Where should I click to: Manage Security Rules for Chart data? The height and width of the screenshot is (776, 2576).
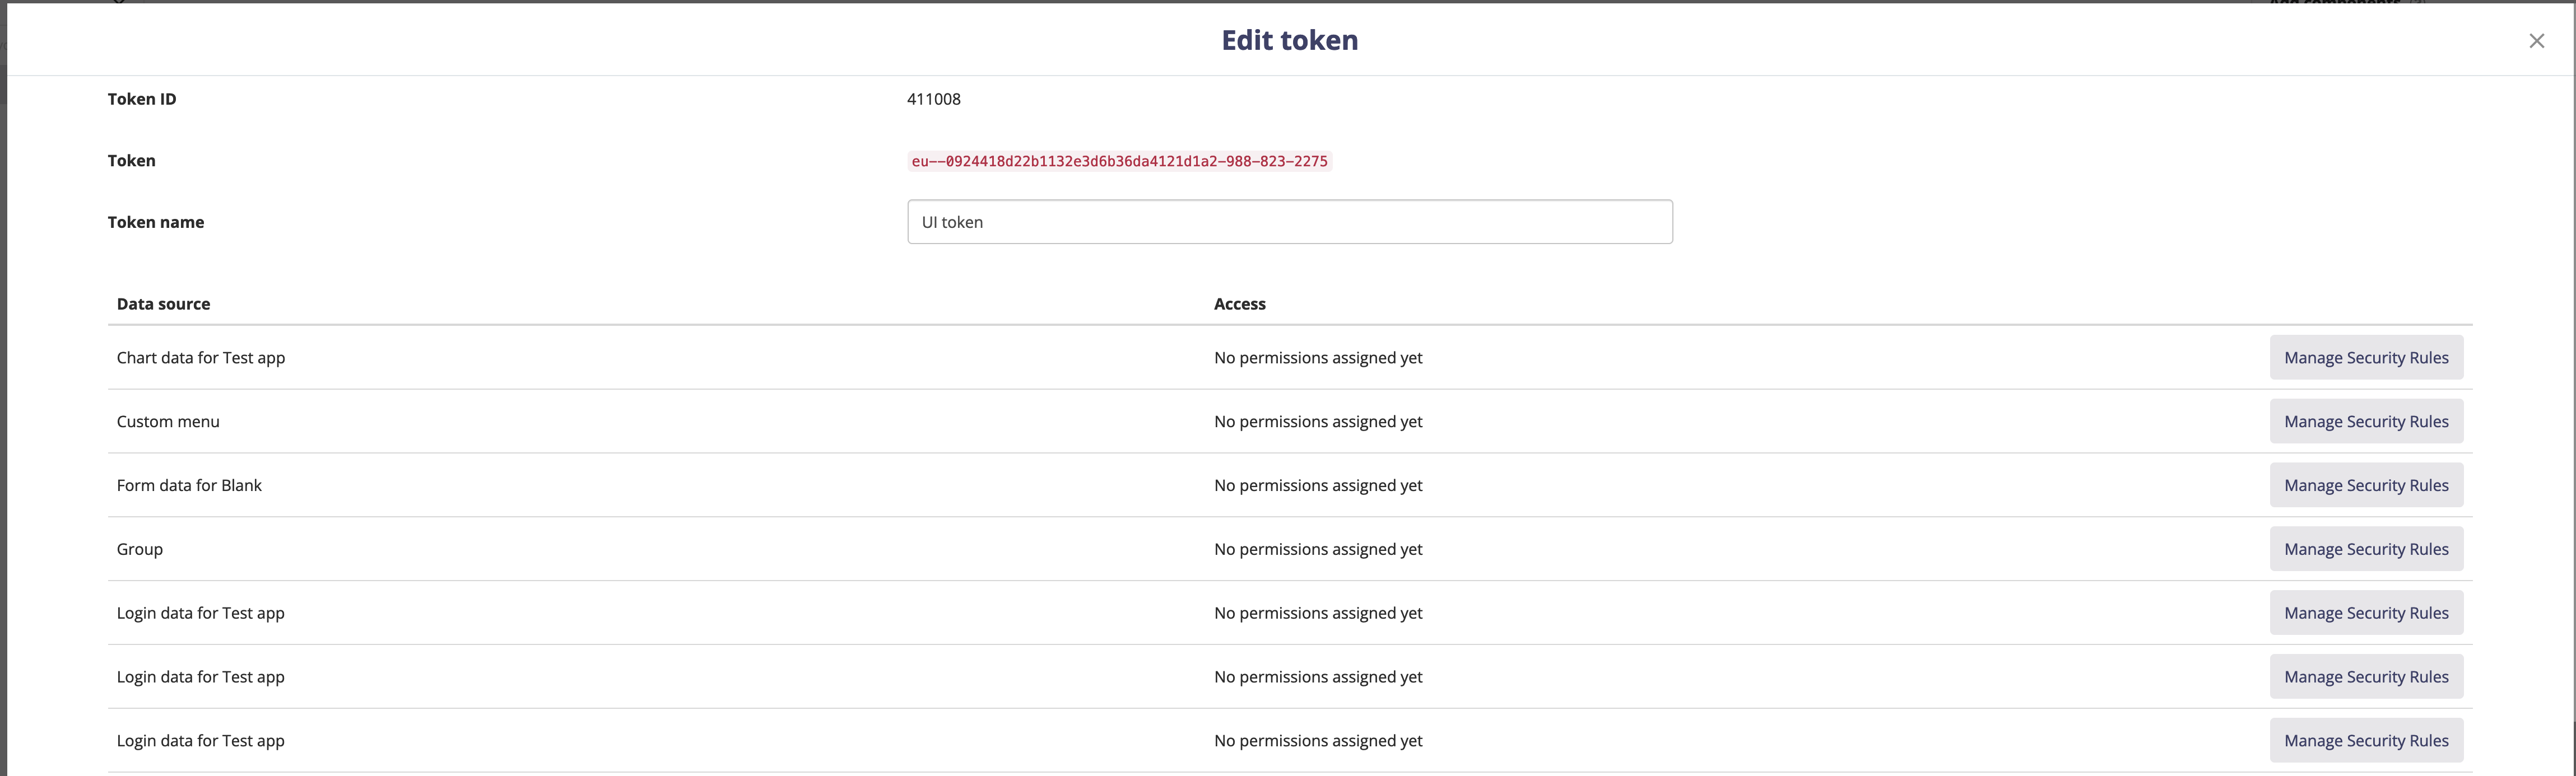tap(2365, 358)
